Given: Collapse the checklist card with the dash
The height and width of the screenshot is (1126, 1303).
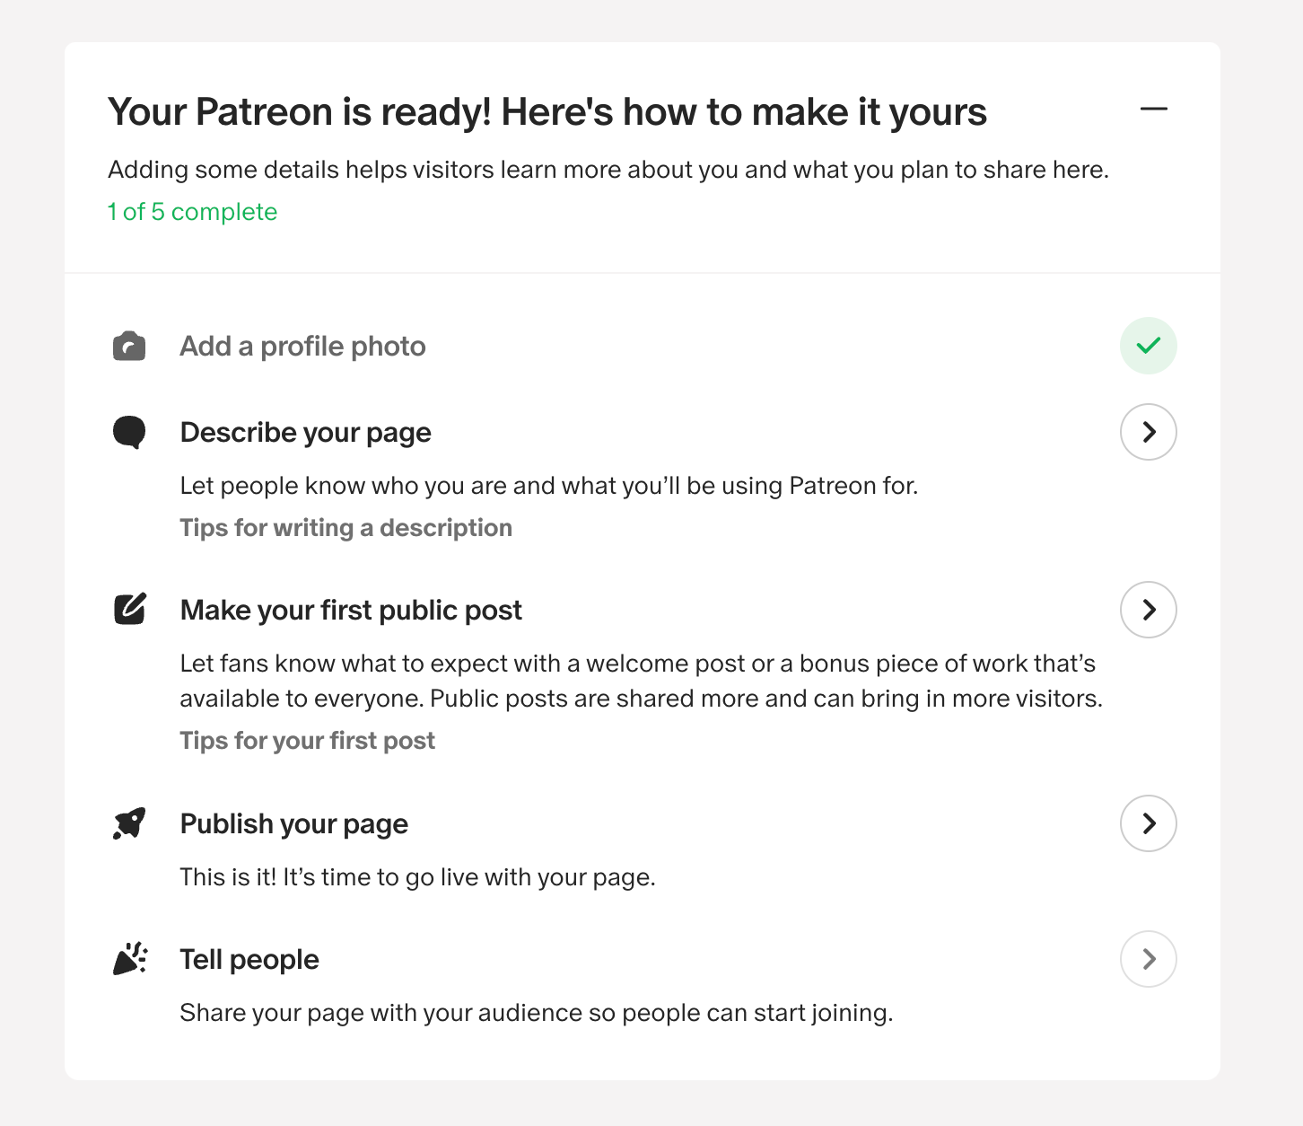Looking at the screenshot, I should 1154,109.
